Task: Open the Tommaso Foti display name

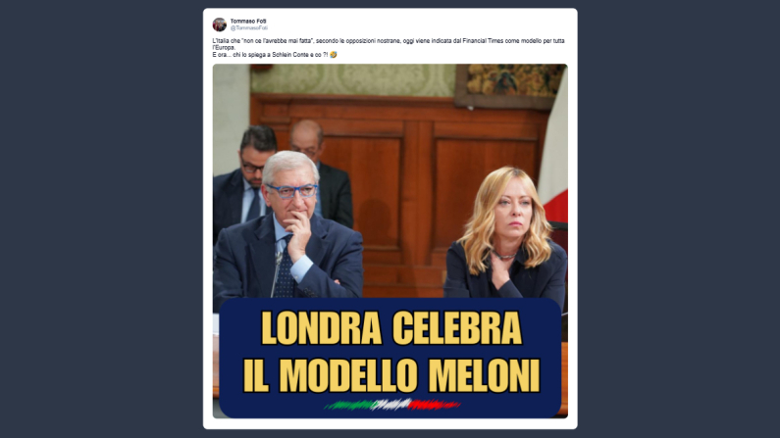Action: (248, 21)
